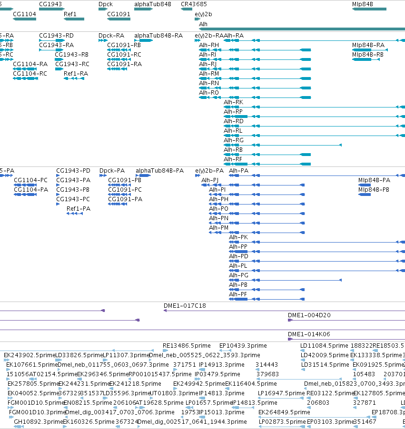Viewport: 405px width, 429px height.
Task: Click the Mlp84B gene label
Action: (x=363, y=4)
